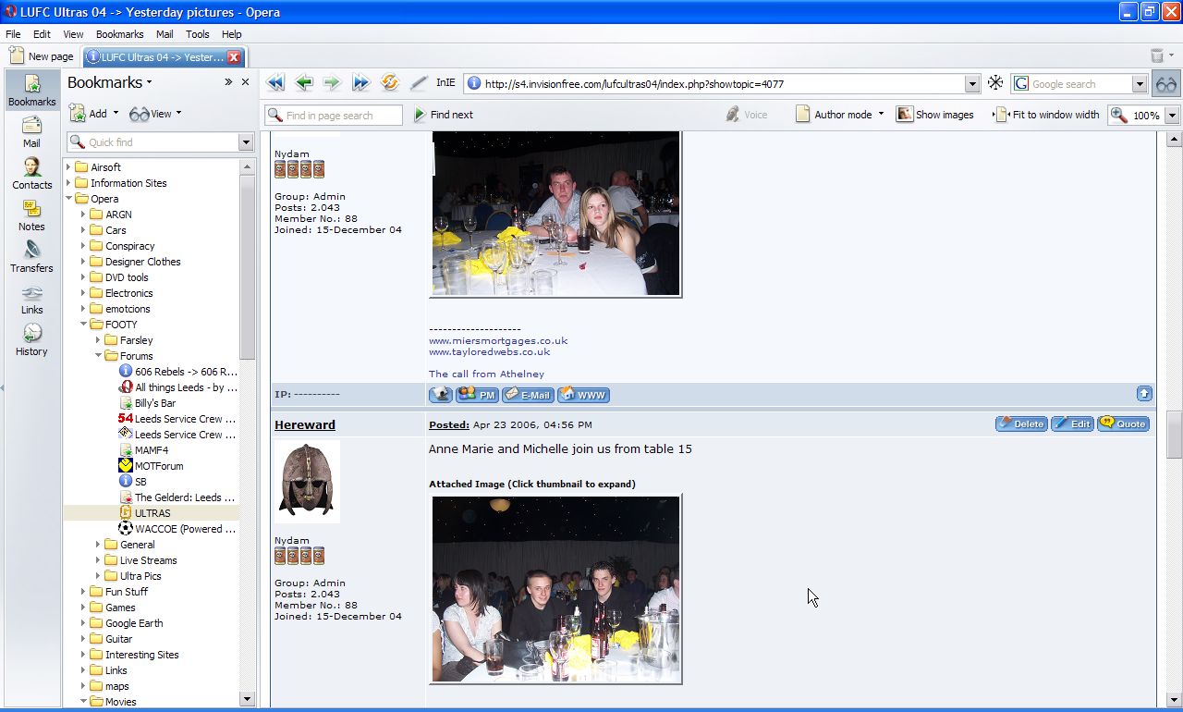
Task: Open the History panel icon
Action: 31,340
